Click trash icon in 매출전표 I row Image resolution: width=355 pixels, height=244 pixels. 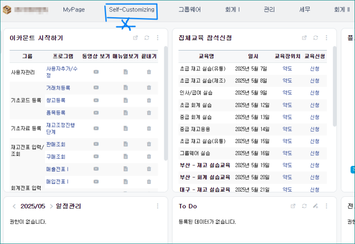click(149, 169)
